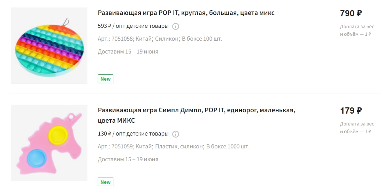Click delivery date under round POP IT
The width and height of the screenshot is (382, 196).
point(128,52)
